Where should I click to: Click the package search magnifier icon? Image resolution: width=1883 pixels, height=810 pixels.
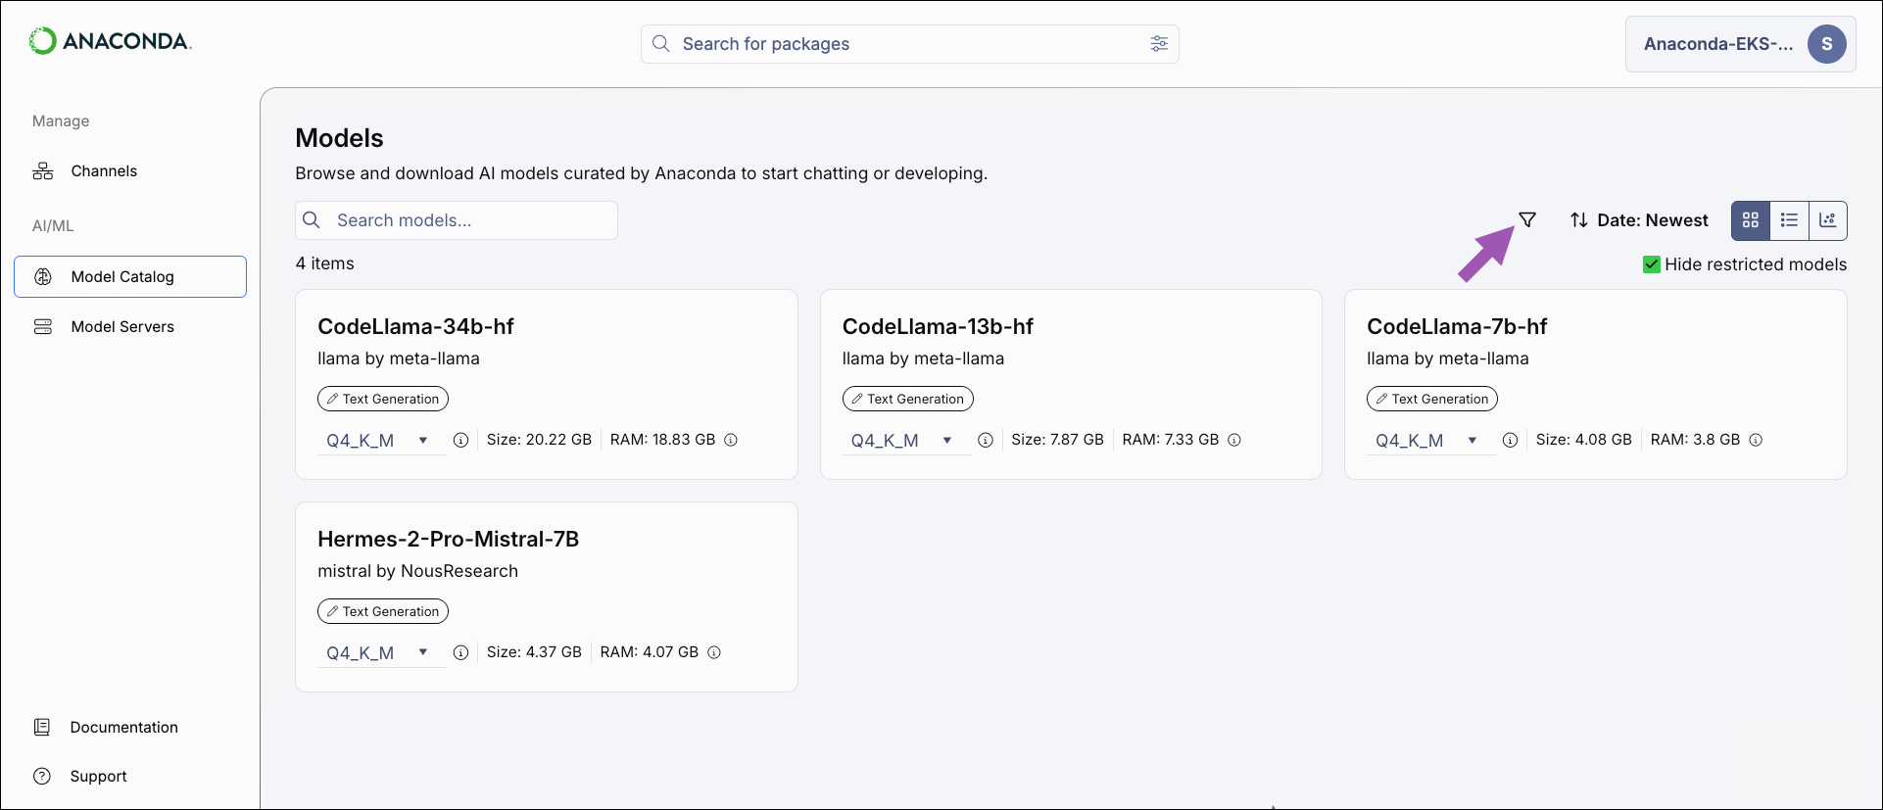[x=661, y=43]
